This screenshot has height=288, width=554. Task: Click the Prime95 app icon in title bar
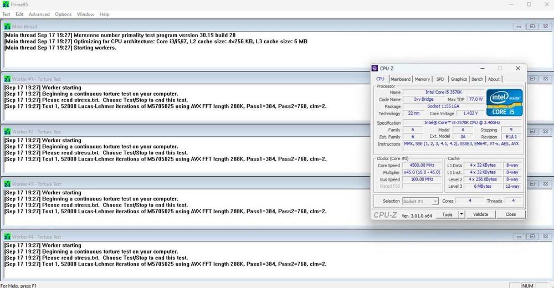6,4
